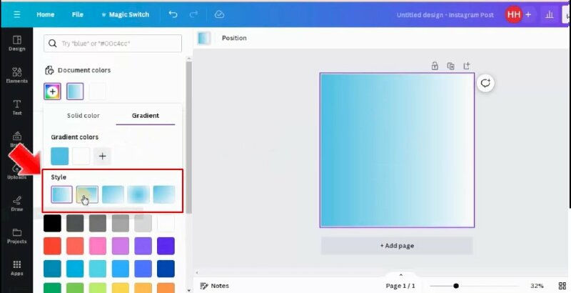Open the Projects sidebar panel
Image resolution: width=571 pixels, height=293 pixels.
click(x=16, y=236)
